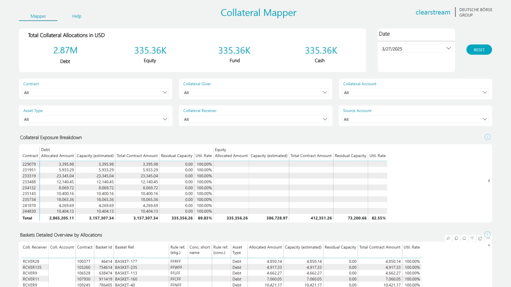Open focus mode for baskets table
The width and height of the screenshot is (511, 287).
(480, 238)
